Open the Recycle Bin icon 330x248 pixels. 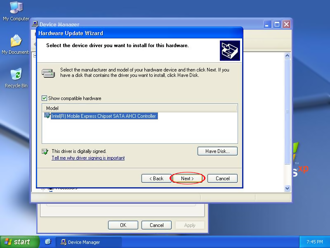[x=16, y=78]
